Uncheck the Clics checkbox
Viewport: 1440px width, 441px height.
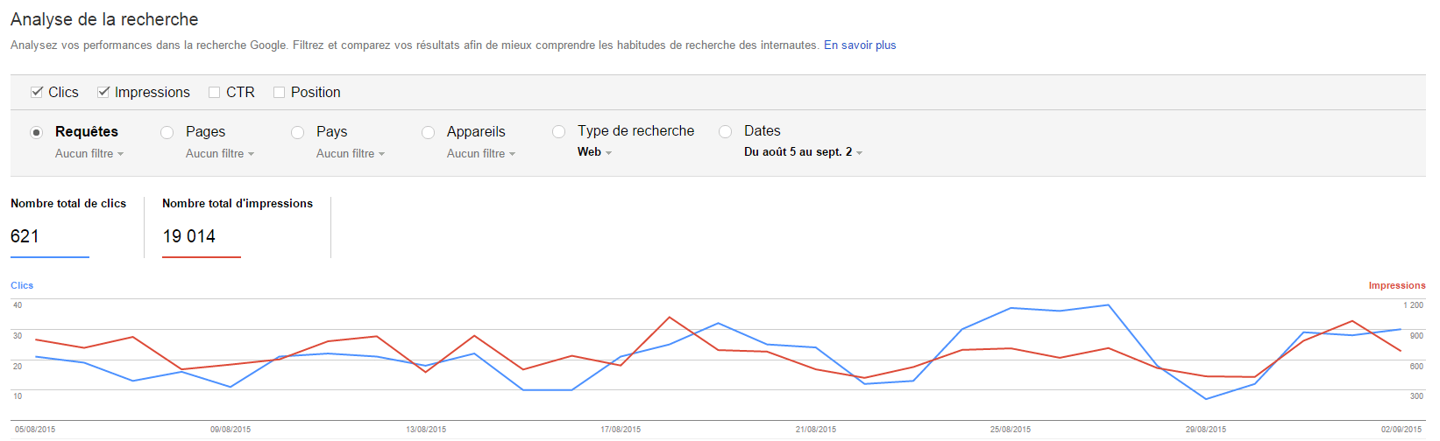tap(37, 92)
